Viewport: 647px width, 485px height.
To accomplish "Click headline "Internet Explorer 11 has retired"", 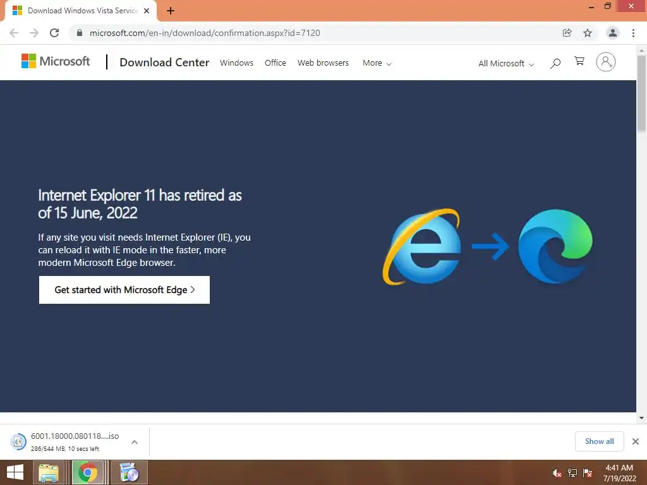I will pyautogui.click(x=140, y=204).
